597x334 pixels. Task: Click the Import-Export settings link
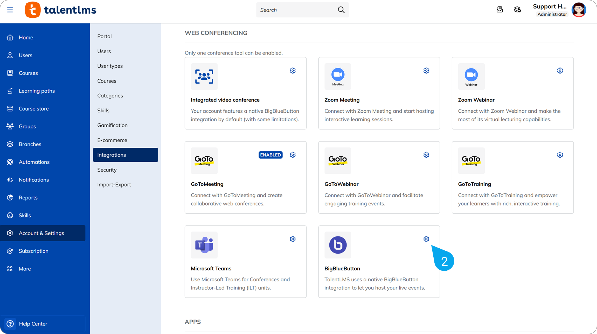pos(114,185)
